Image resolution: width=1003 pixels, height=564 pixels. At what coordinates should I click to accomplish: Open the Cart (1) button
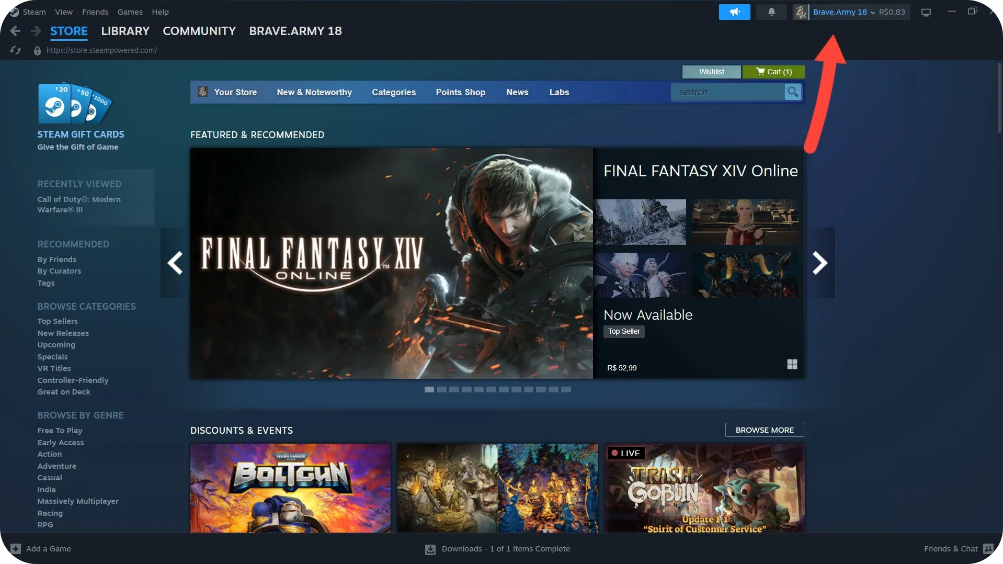click(x=773, y=72)
